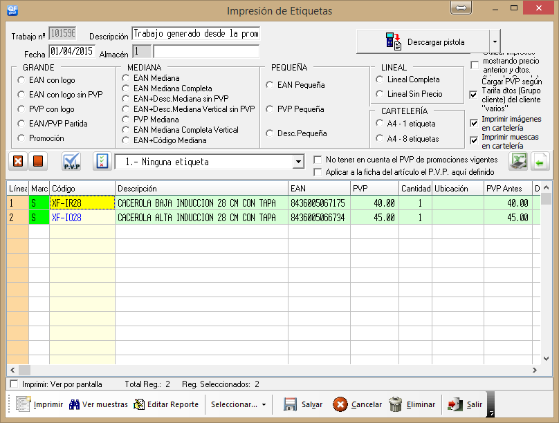Screen dimensions: 559x423
Task: Uncheck Cargar PVP según Tarifa dtos
Action: 473,95
